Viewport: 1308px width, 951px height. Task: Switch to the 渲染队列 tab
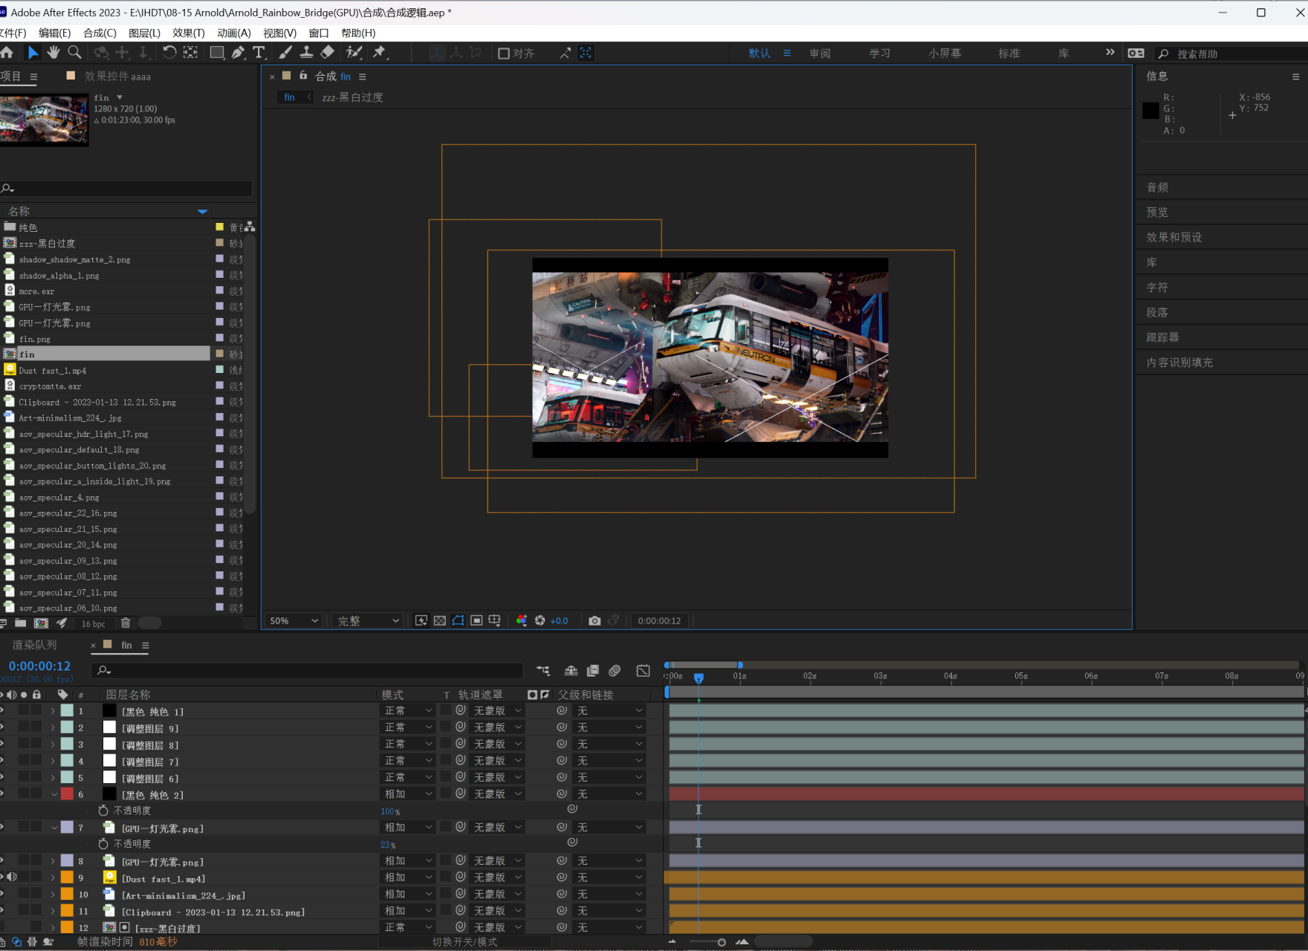(x=34, y=645)
